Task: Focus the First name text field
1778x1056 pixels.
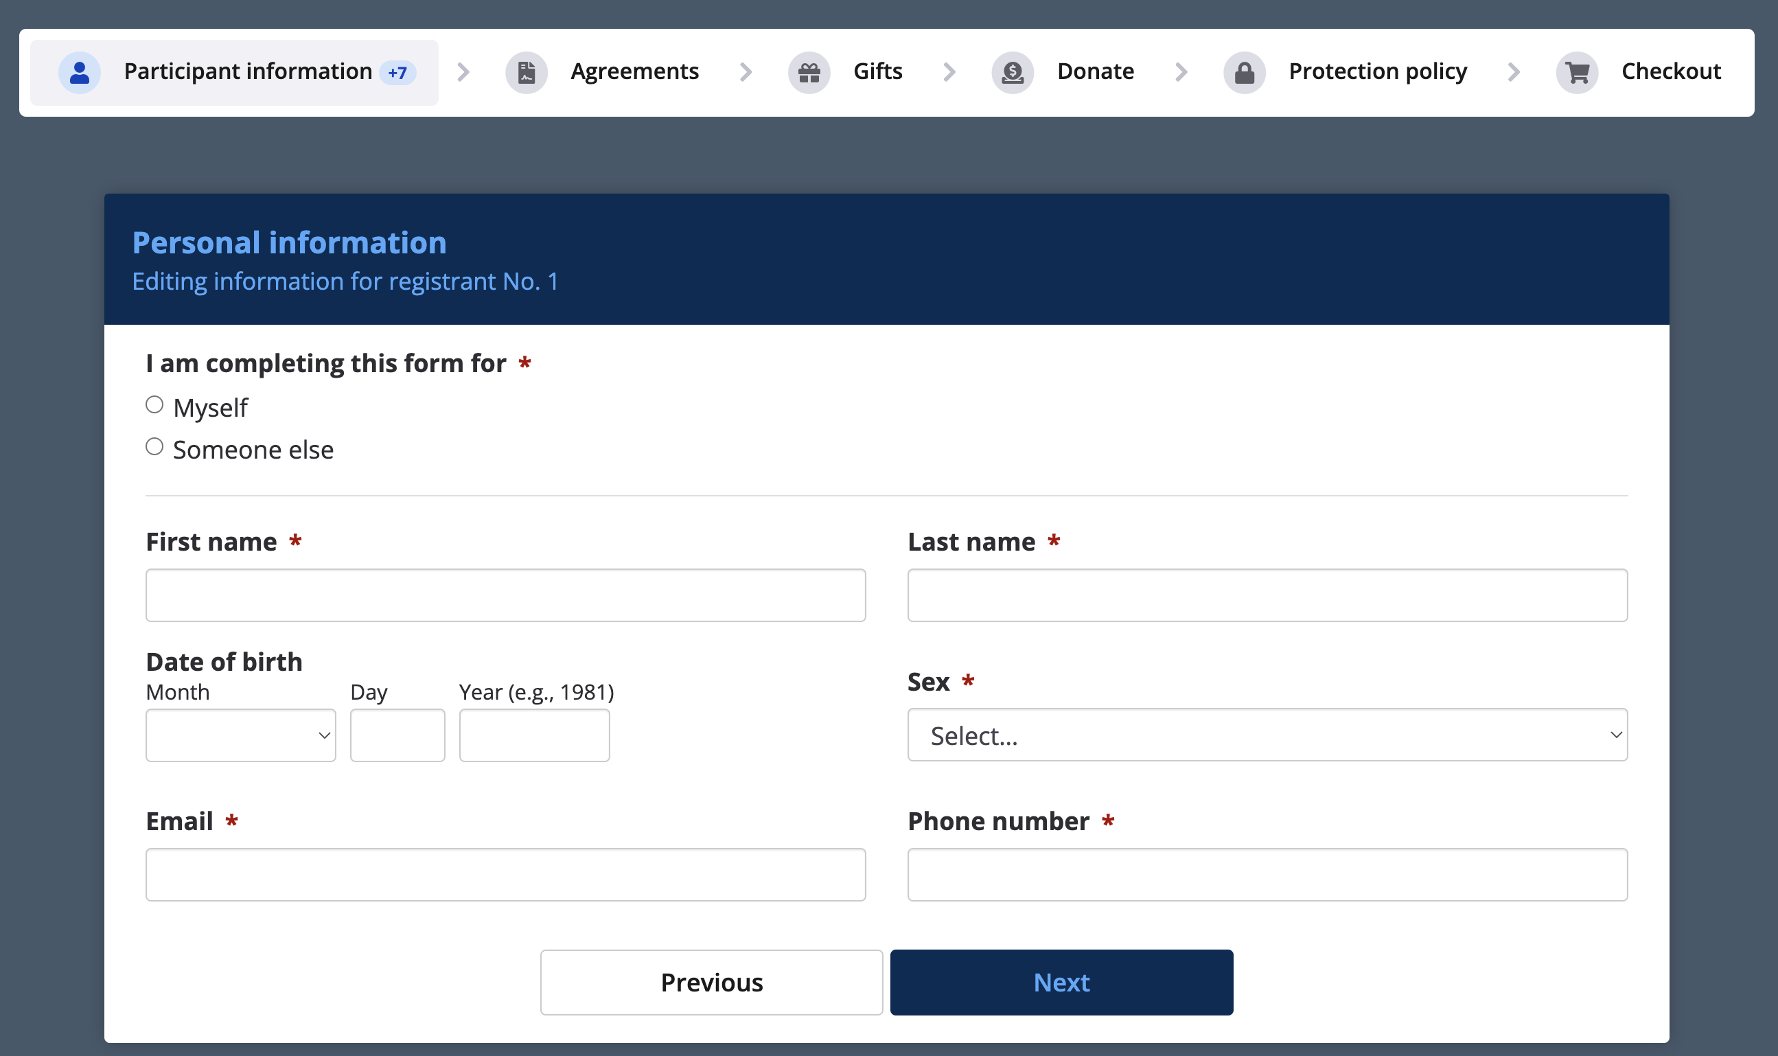Action: [x=505, y=595]
